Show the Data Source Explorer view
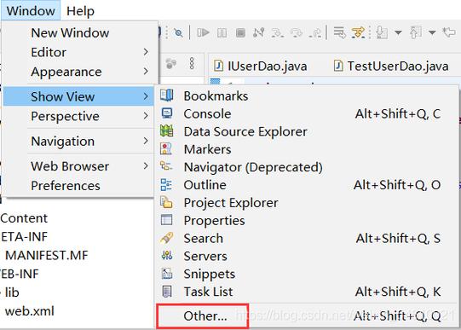 (x=307, y=131)
